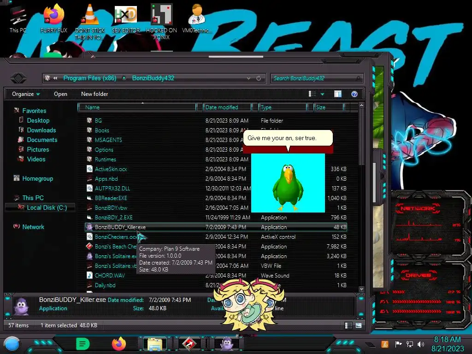Select Documents in navigation pane

(42, 140)
